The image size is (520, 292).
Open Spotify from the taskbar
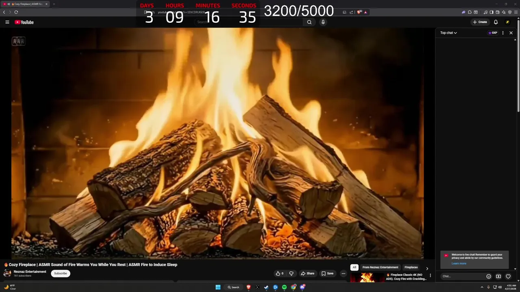[284, 287]
